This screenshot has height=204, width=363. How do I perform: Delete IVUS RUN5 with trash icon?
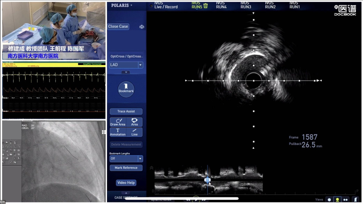pos(206,6)
